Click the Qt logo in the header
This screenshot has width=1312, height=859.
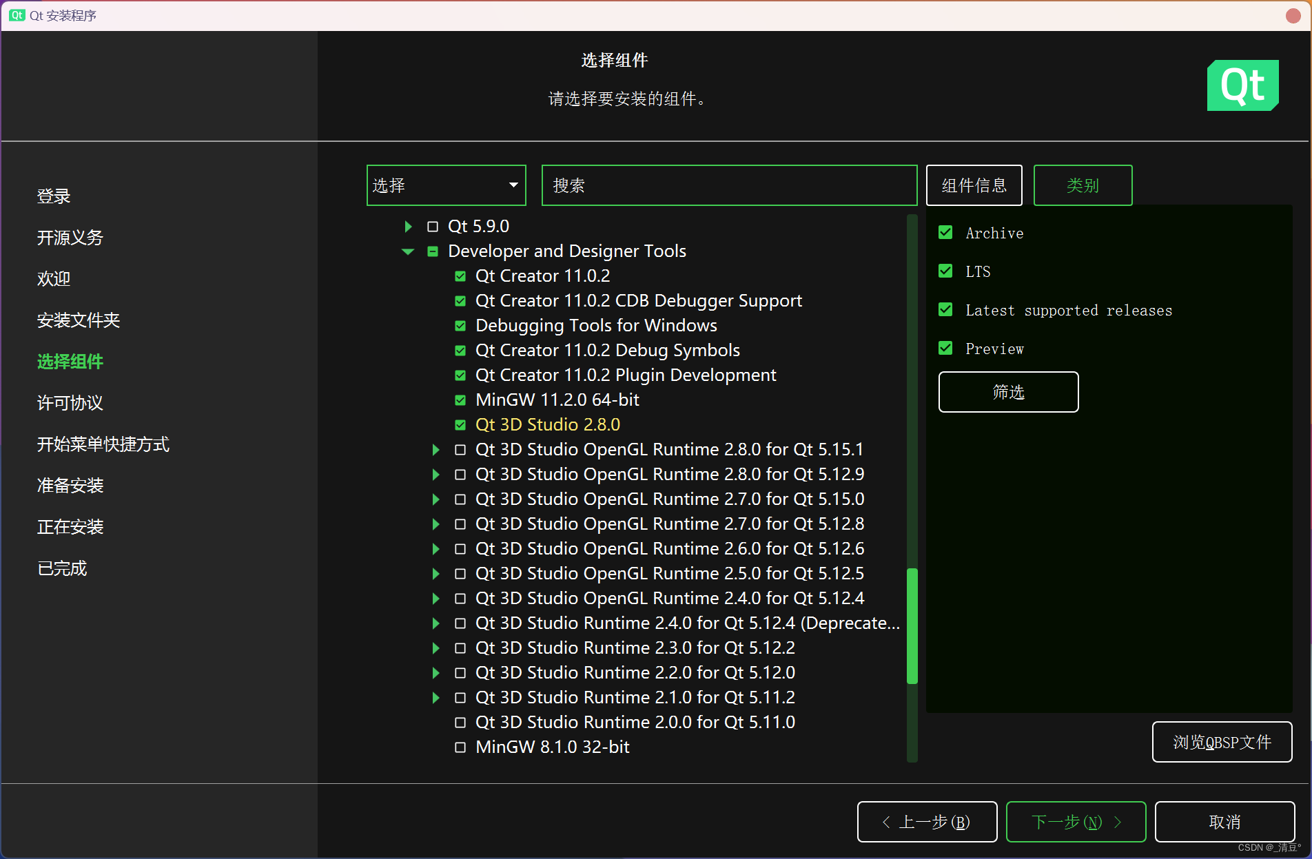[x=1242, y=85]
